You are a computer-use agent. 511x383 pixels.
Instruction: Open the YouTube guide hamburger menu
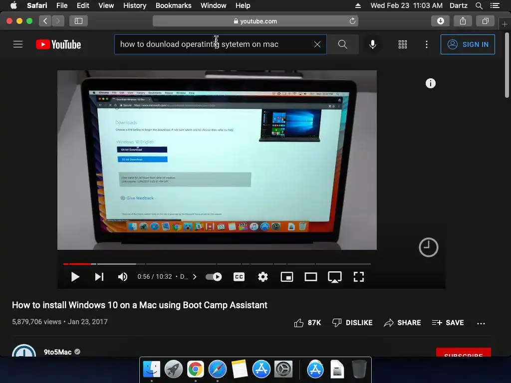[18, 44]
